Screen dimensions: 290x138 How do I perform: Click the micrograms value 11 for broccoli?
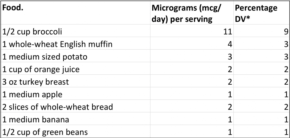[x=191, y=31]
